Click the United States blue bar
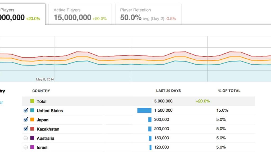Image resolution: width=271 pixels, height=152 pixels. click(x=144, y=111)
